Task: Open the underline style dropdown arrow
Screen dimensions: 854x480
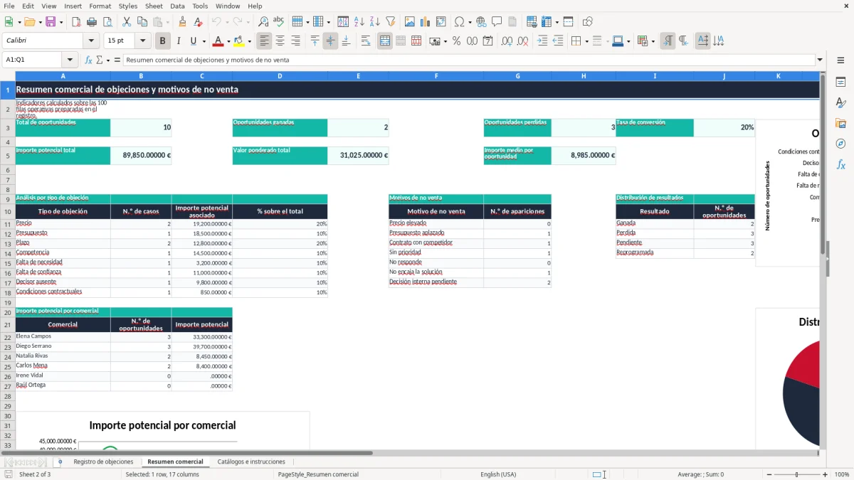Action: [204, 41]
